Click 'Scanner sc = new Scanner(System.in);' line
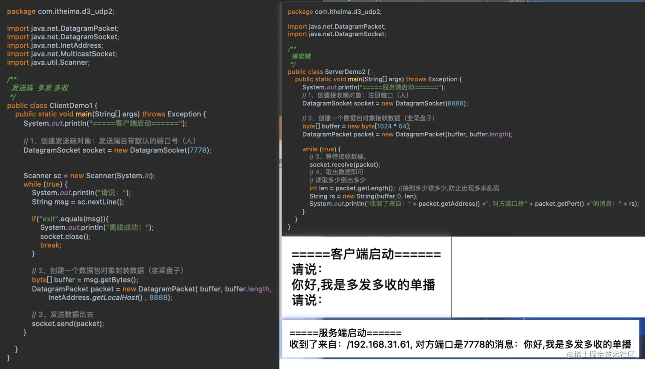This screenshot has width=645, height=369. [89, 176]
